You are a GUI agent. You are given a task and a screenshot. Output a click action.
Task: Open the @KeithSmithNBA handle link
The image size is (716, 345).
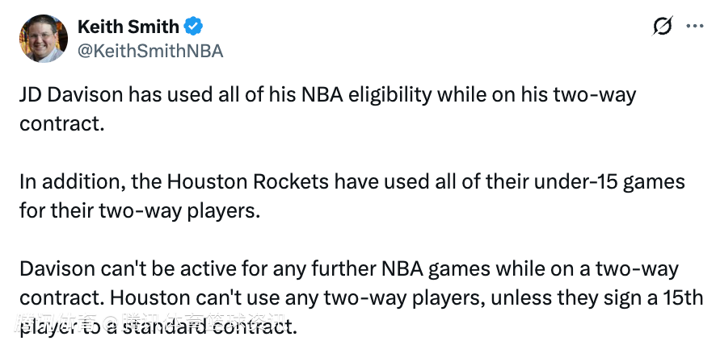coord(150,51)
